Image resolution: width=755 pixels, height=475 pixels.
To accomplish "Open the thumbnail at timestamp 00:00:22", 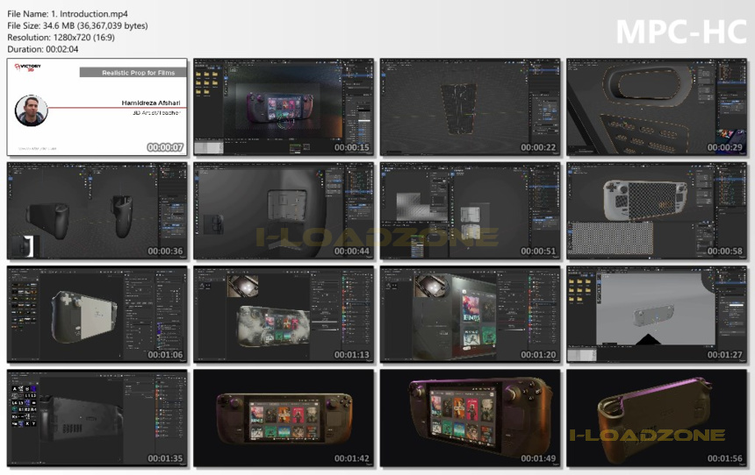I will [x=470, y=107].
